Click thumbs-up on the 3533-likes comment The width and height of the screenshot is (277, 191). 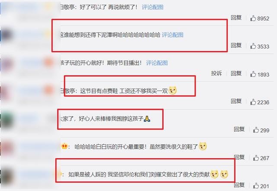[x=253, y=46]
